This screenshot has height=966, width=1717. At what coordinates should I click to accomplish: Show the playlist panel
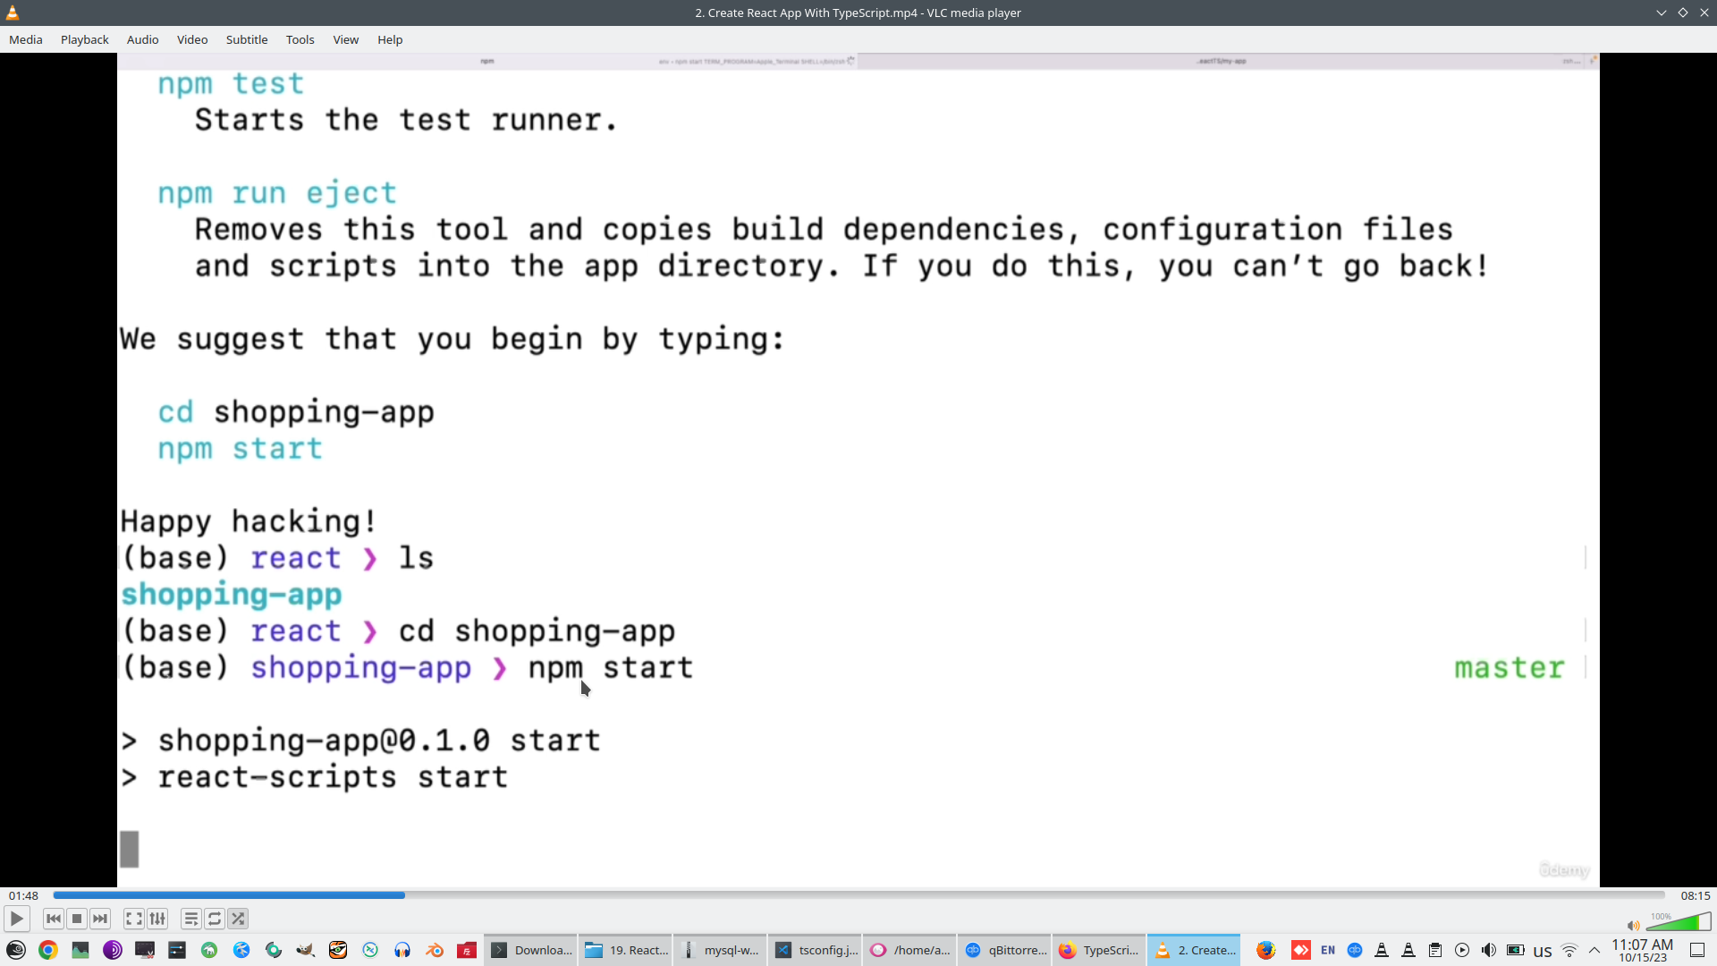click(x=191, y=919)
